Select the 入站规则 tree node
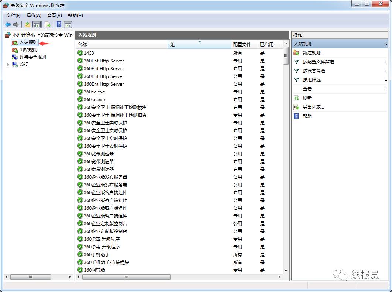Image resolution: width=392 pixels, height=292 pixels. (x=28, y=42)
